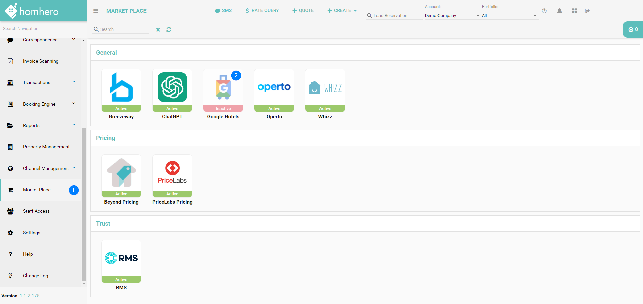The width and height of the screenshot is (643, 304).
Task: Click the help question mark icon in header
Action: tap(544, 11)
